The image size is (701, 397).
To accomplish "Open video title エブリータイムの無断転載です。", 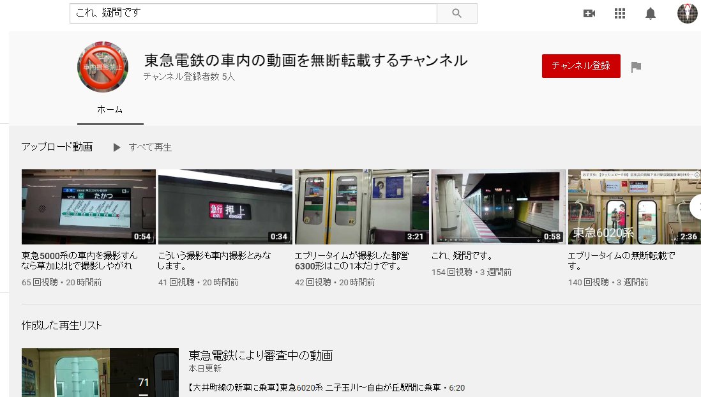I will point(621,260).
